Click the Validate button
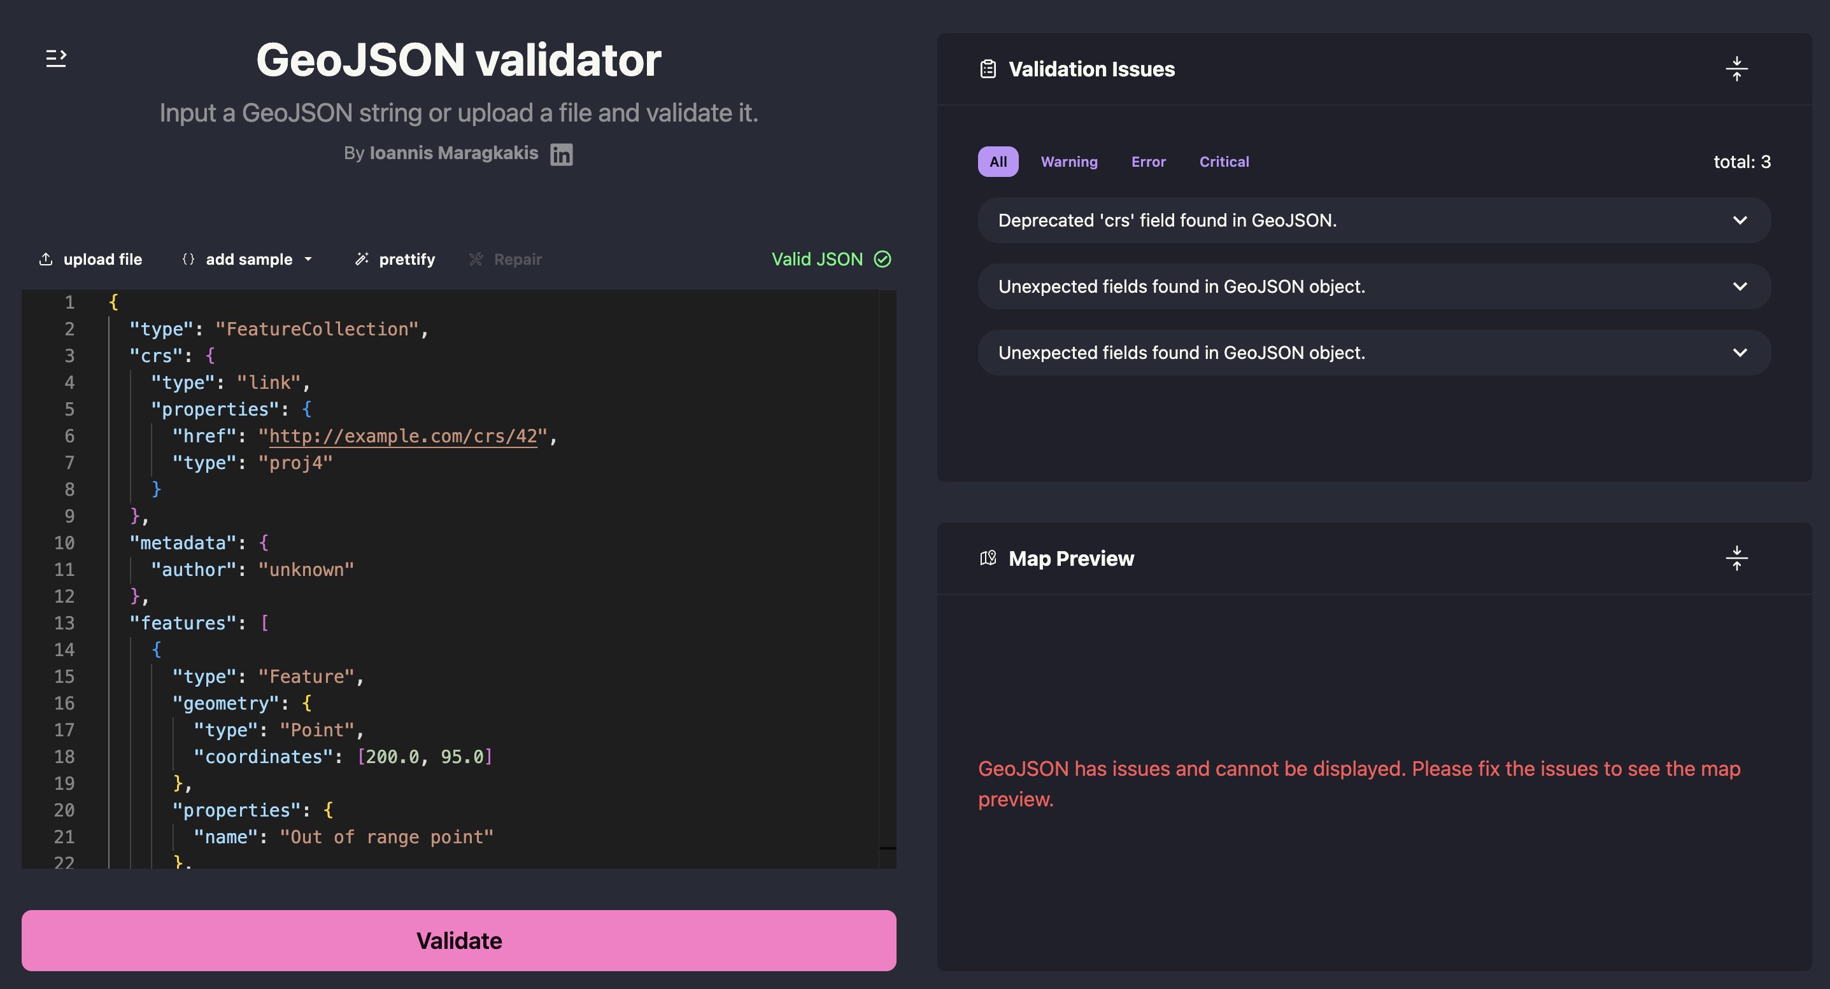This screenshot has width=1830, height=989. tap(459, 941)
